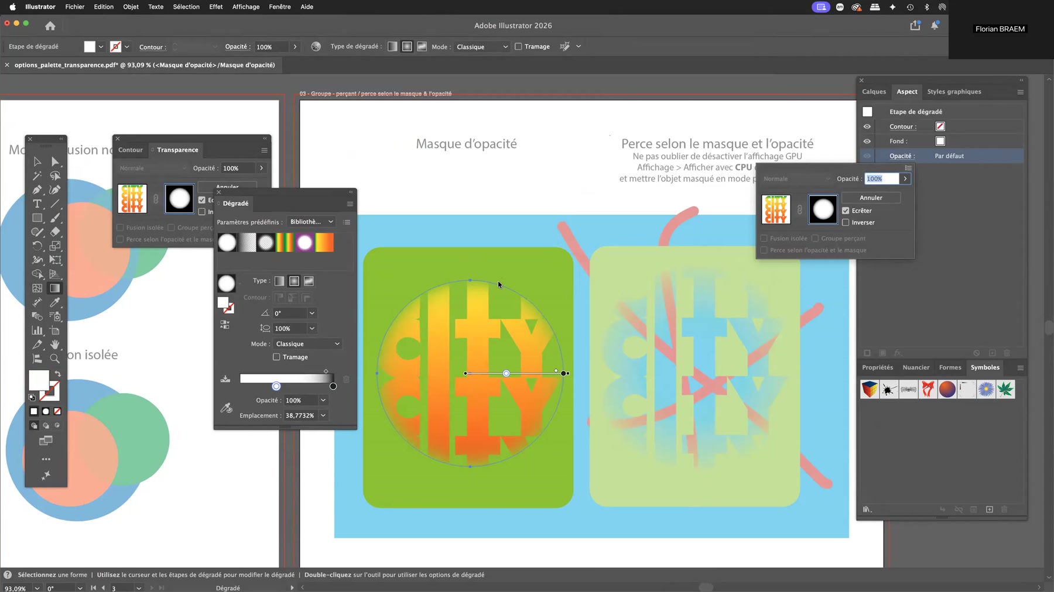Switch to Styles graphiques tab
The image size is (1054, 592).
click(x=954, y=92)
